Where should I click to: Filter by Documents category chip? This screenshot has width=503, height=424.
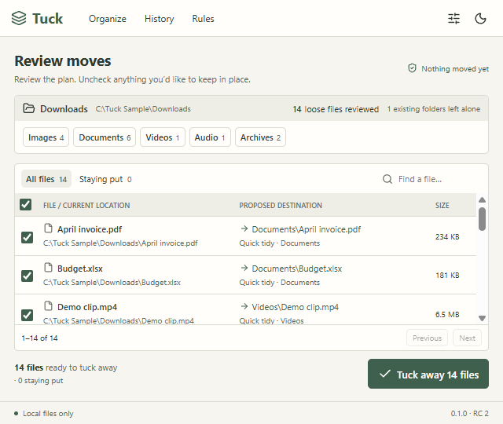pos(105,137)
